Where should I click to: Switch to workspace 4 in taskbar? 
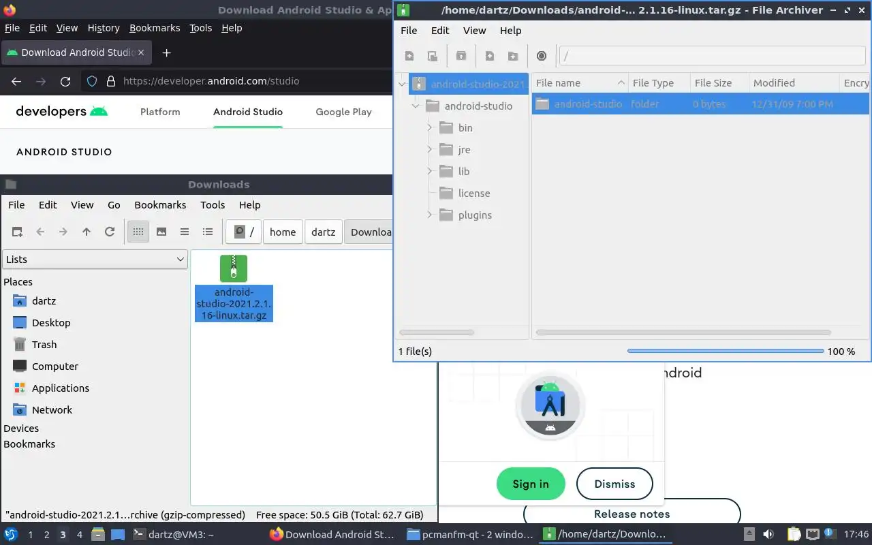[79, 535]
